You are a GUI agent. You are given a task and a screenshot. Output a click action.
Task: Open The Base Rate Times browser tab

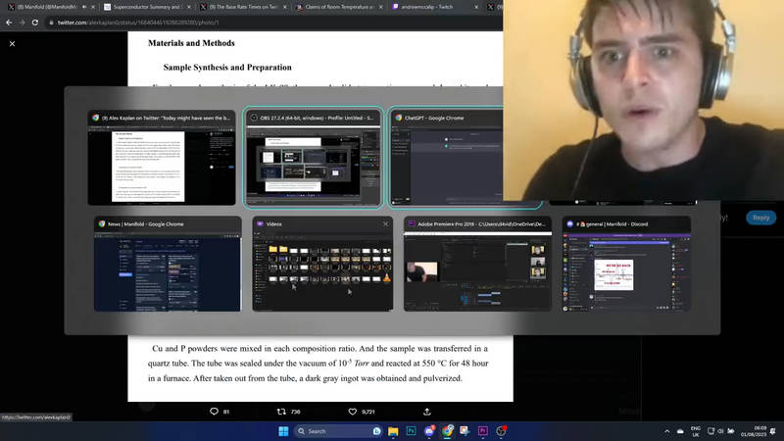[242, 7]
